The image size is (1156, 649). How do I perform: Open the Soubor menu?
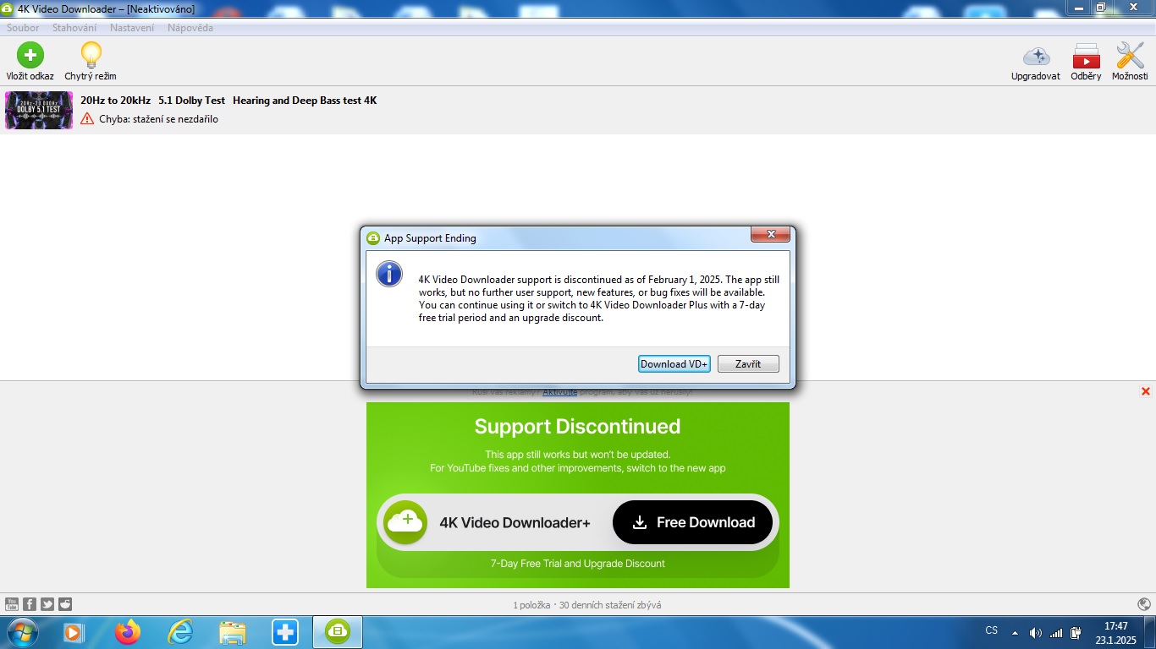[x=23, y=28]
